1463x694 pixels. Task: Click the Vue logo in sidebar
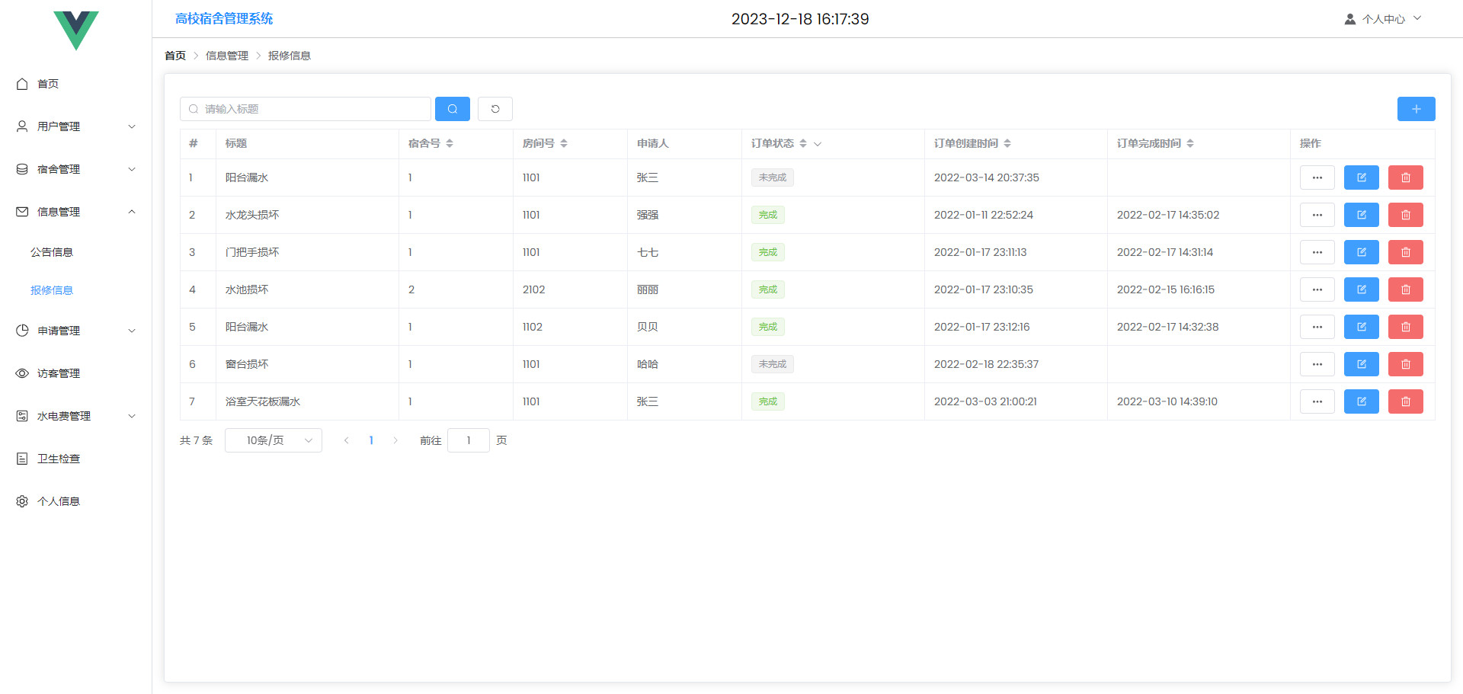coord(76,30)
